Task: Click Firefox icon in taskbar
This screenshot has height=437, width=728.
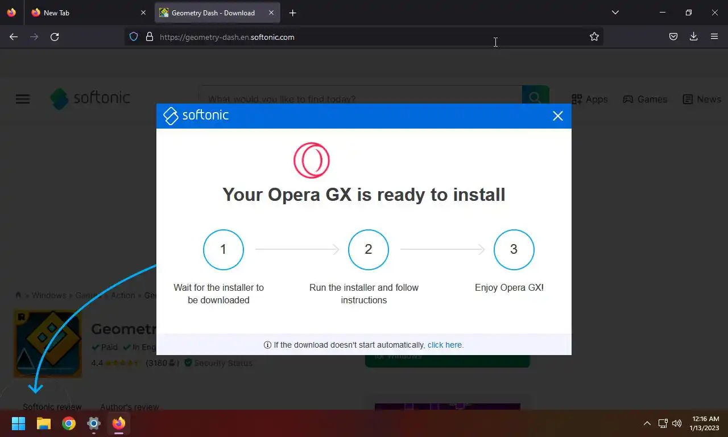Action: pyautogui.click(x=119, y=423)
